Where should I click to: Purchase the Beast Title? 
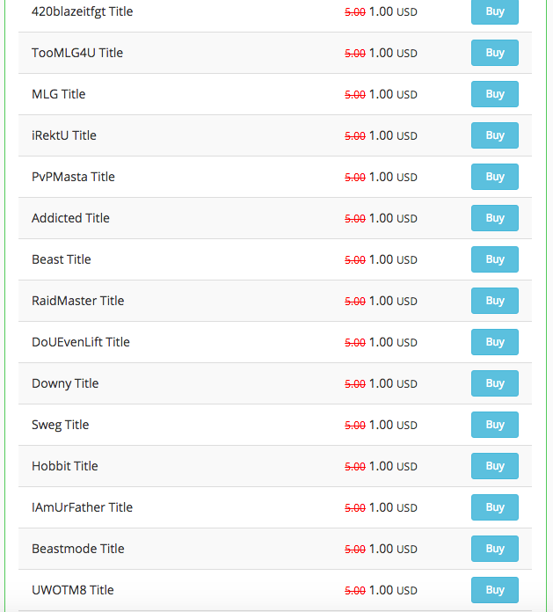494,259
